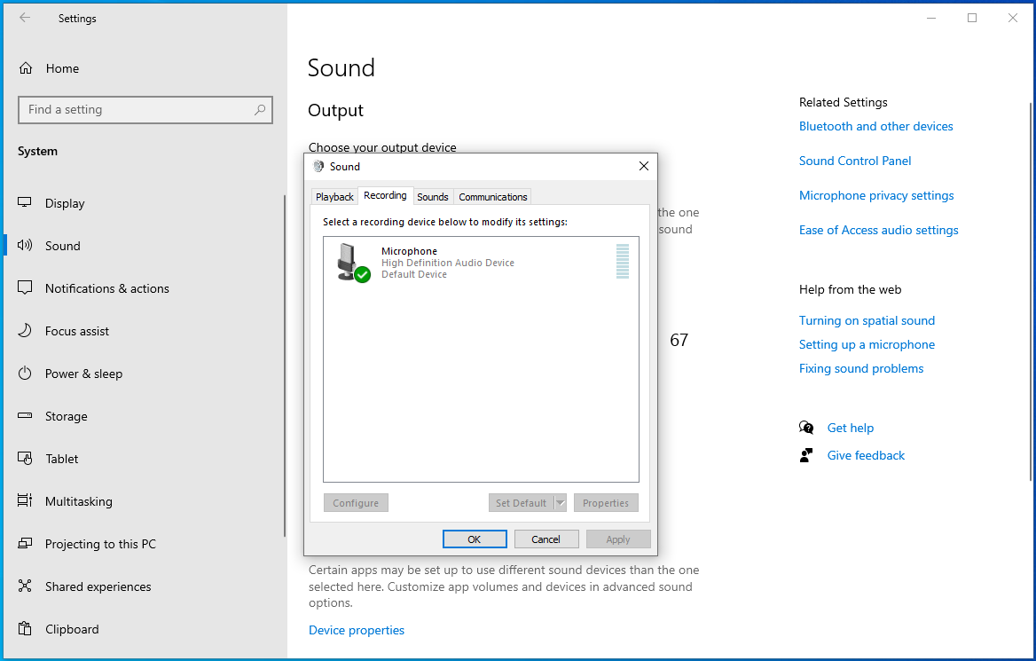Viewport: 1036px width, 661px height.
Task: Open Sound Control Panel link
Action: click(855, 161)
